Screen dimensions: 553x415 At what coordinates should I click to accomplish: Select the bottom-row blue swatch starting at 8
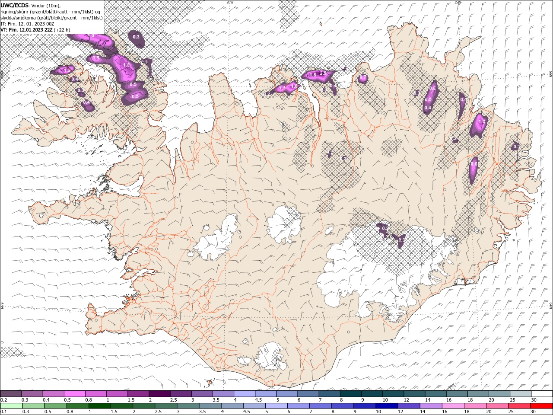(x=342, y=406)
